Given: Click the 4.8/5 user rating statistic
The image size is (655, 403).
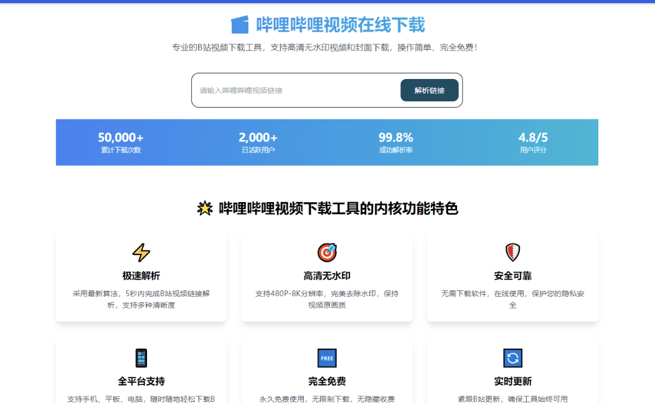Looking at the screenshot, I should point(533,137).
